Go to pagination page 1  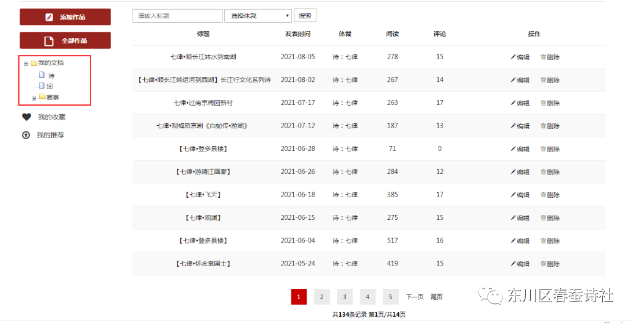pos(299,297)
